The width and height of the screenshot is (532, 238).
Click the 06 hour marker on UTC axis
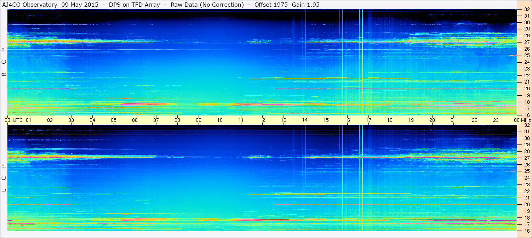point(135,120)
